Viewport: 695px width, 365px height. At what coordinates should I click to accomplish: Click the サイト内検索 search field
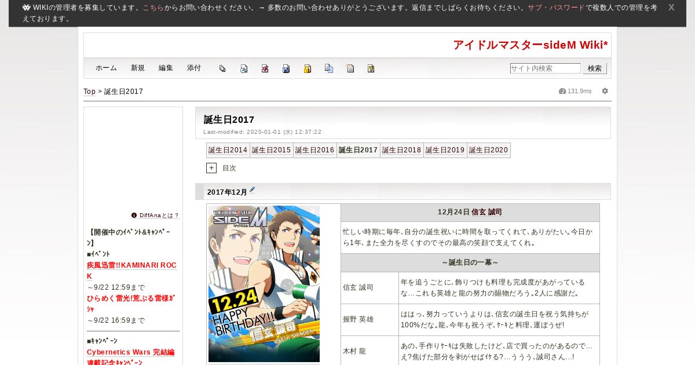tap(545, 68)
